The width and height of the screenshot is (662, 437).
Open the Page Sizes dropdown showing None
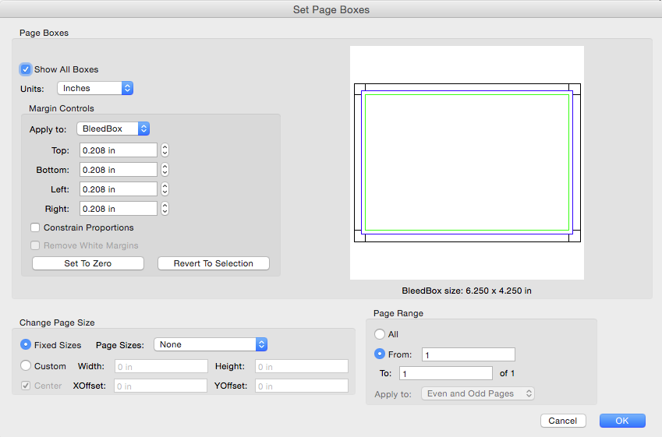click(x=211, y=344)
